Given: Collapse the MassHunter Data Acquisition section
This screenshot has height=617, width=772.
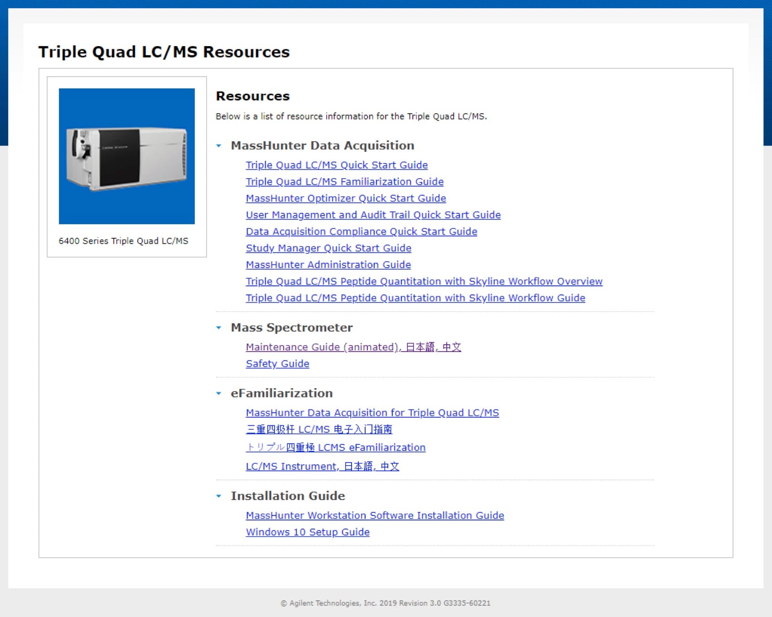Looking at the screenshot, I should click(219, 146).
